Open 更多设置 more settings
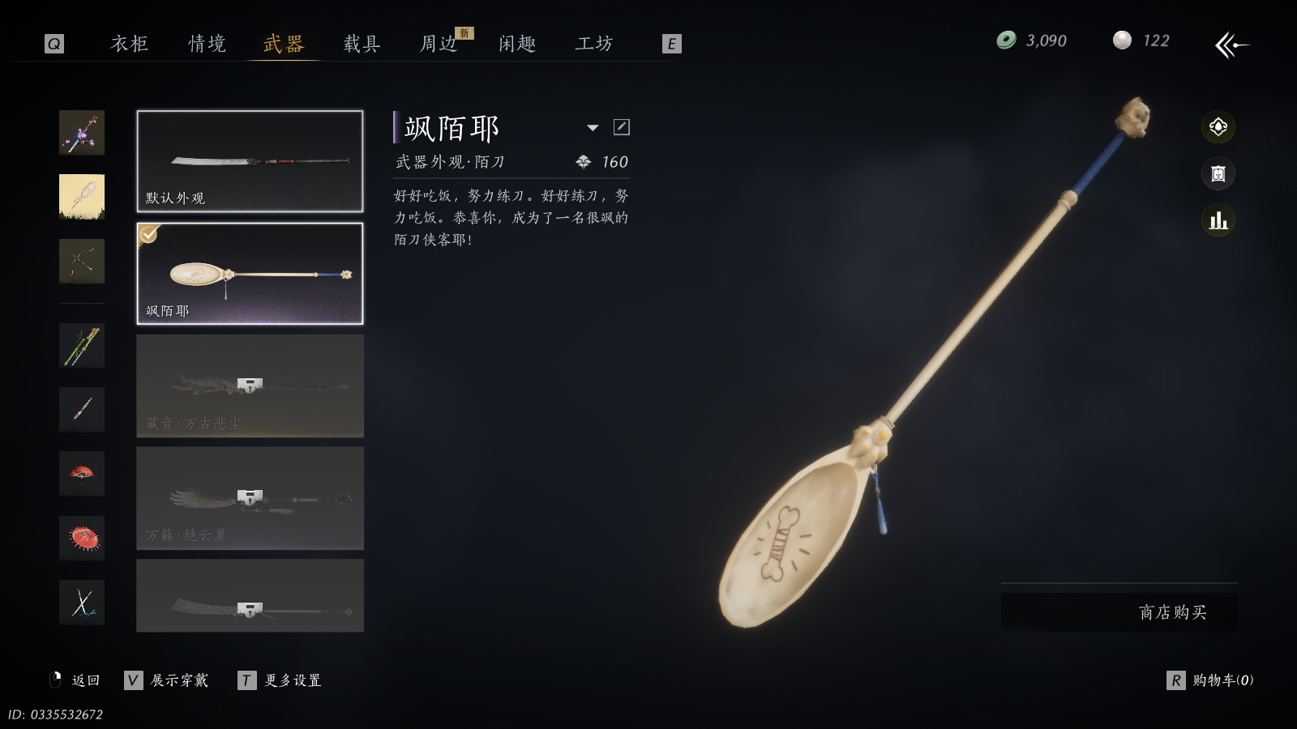Viewport: 1297px width, 729px height. pyautogui.click(x=280, y=680)
